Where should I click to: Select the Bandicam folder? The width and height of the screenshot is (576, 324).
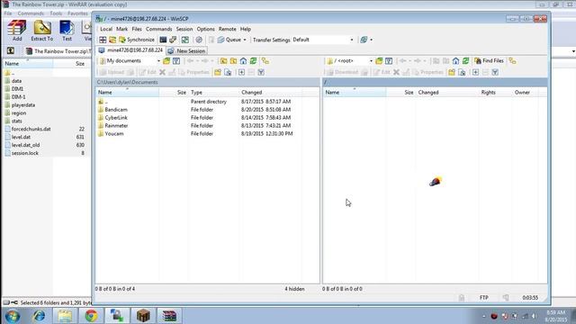116,110
